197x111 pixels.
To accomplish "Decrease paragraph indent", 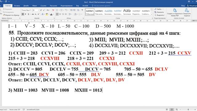I will point(71,10).
